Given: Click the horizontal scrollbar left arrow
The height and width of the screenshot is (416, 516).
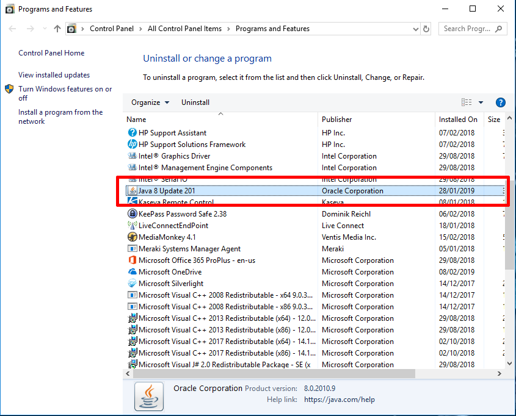Looking at the screenshot, I should pos(128,374).
